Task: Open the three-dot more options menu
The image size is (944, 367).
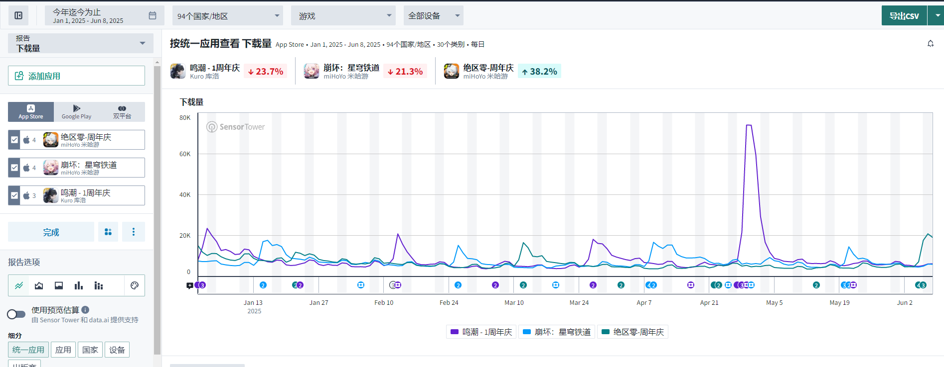Action: 134,232
